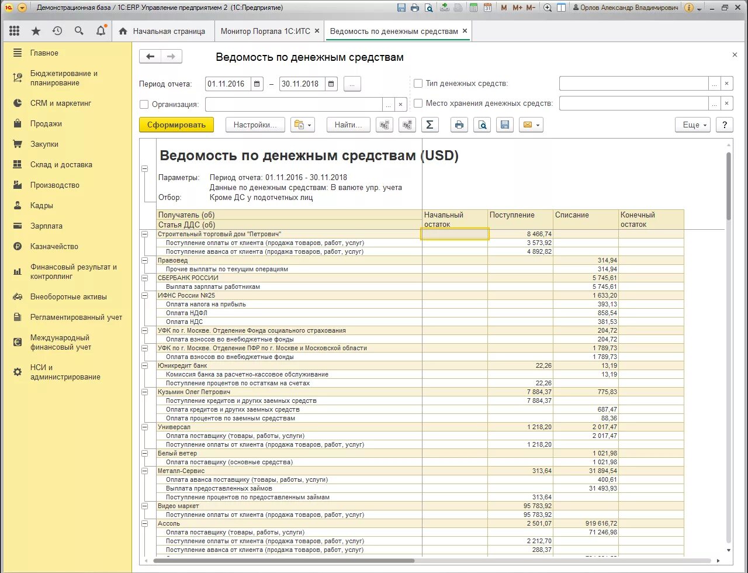Click the Sum sigma icon
748x573 pixels.
point(430,125)
